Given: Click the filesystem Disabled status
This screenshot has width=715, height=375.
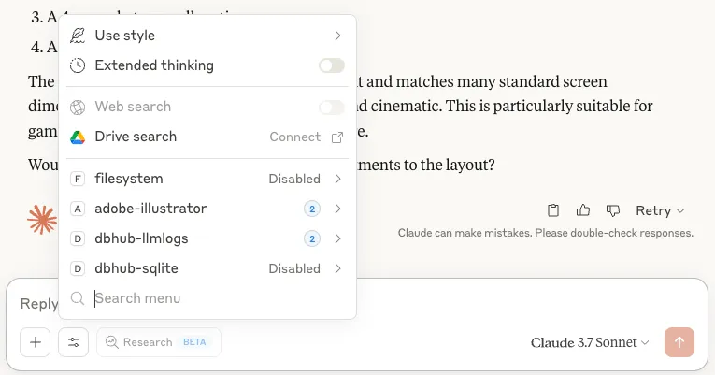Looking at the screenshot, I should tap(294, 179).
